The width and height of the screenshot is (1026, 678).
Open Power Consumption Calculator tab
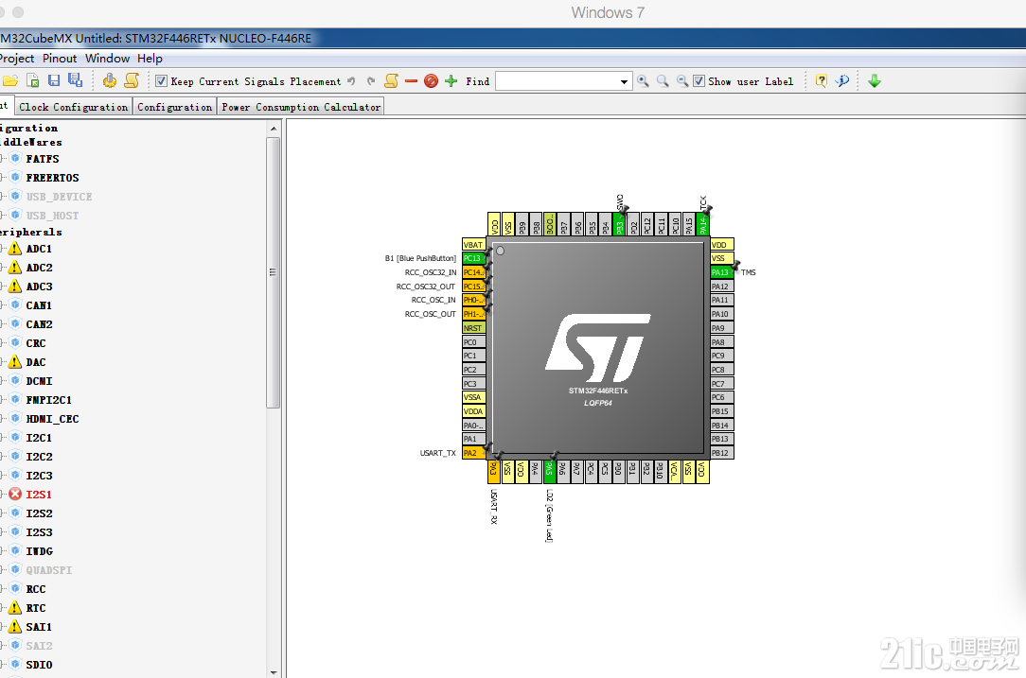pos(301,107)
